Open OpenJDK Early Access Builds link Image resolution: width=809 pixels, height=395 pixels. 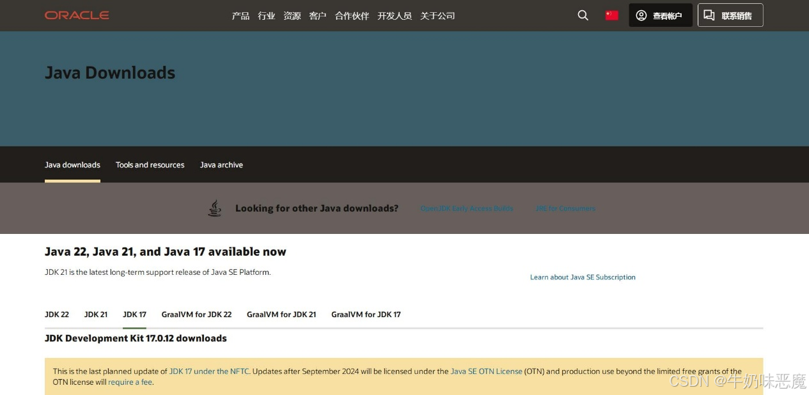(x=467, y=208)
